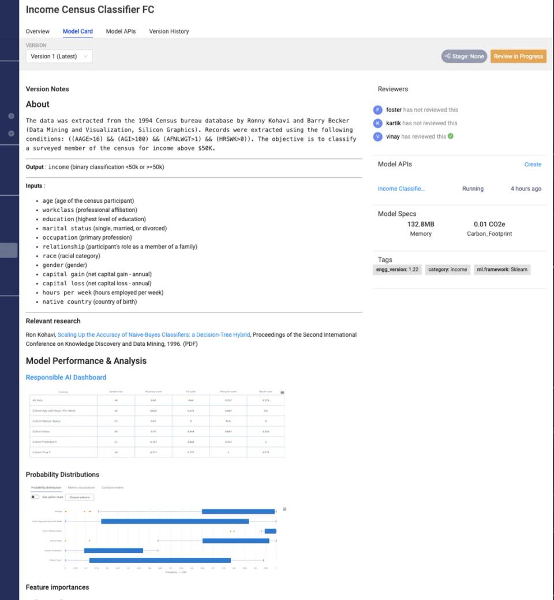Open the probability chart hamburger menu
Screen dimensions: 554x600
click(x=285, y=509)
